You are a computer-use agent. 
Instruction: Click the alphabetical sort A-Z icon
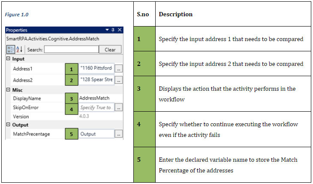(x=18, y=50)
